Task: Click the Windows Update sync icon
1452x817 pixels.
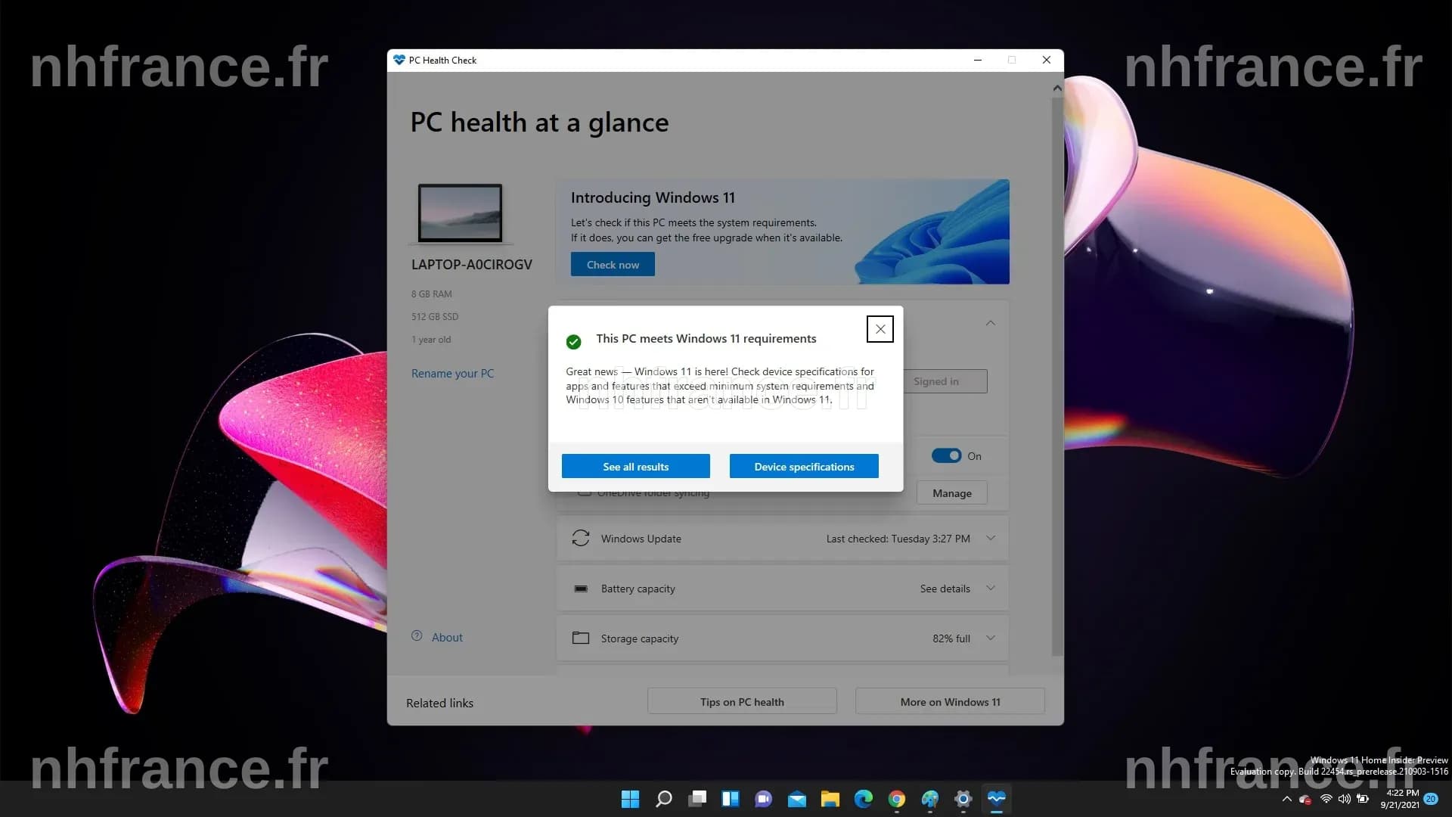Action: point(580,538)
